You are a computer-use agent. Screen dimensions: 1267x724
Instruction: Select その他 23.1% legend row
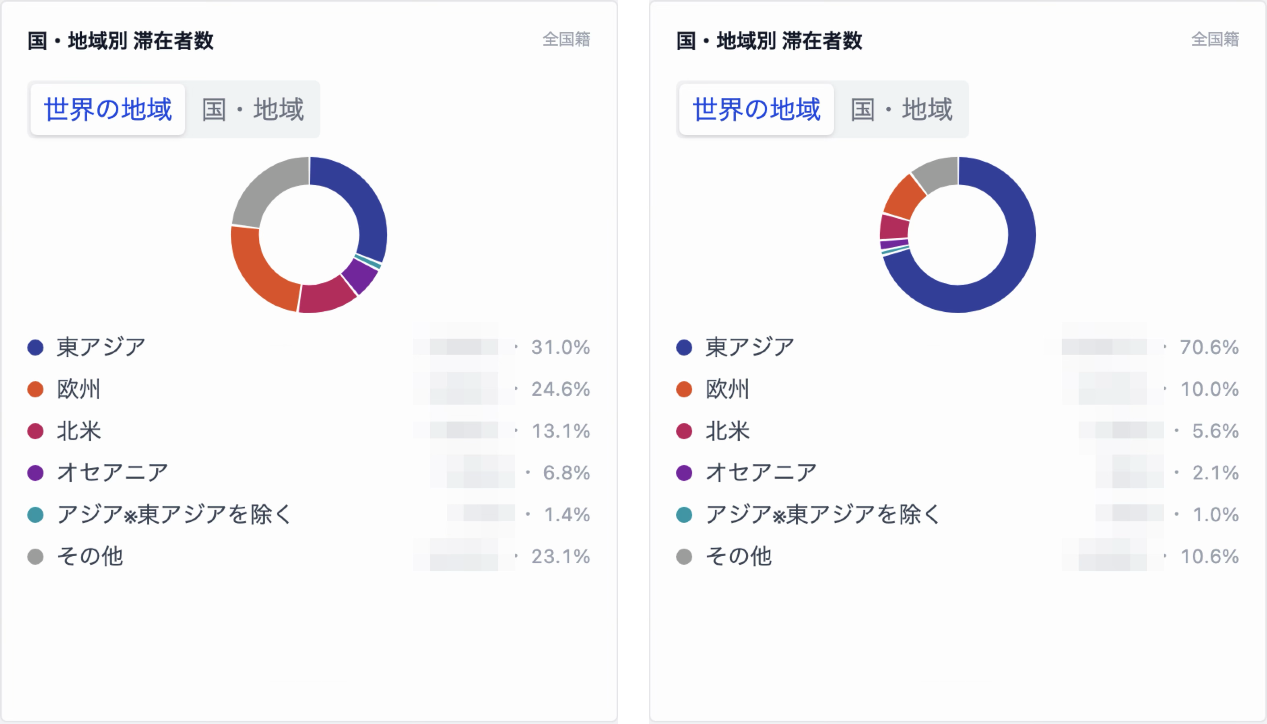click(x=309, y=556)
